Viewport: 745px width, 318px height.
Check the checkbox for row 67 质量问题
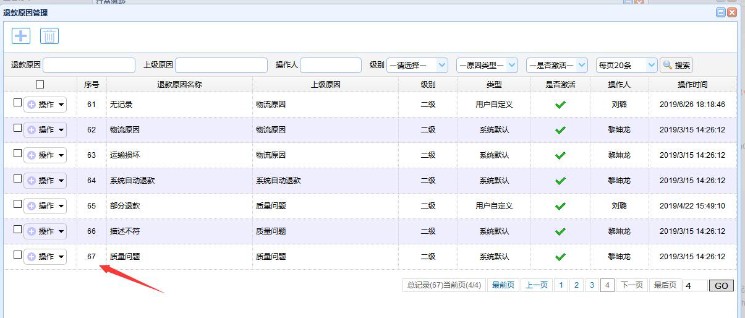pos(17,255)
